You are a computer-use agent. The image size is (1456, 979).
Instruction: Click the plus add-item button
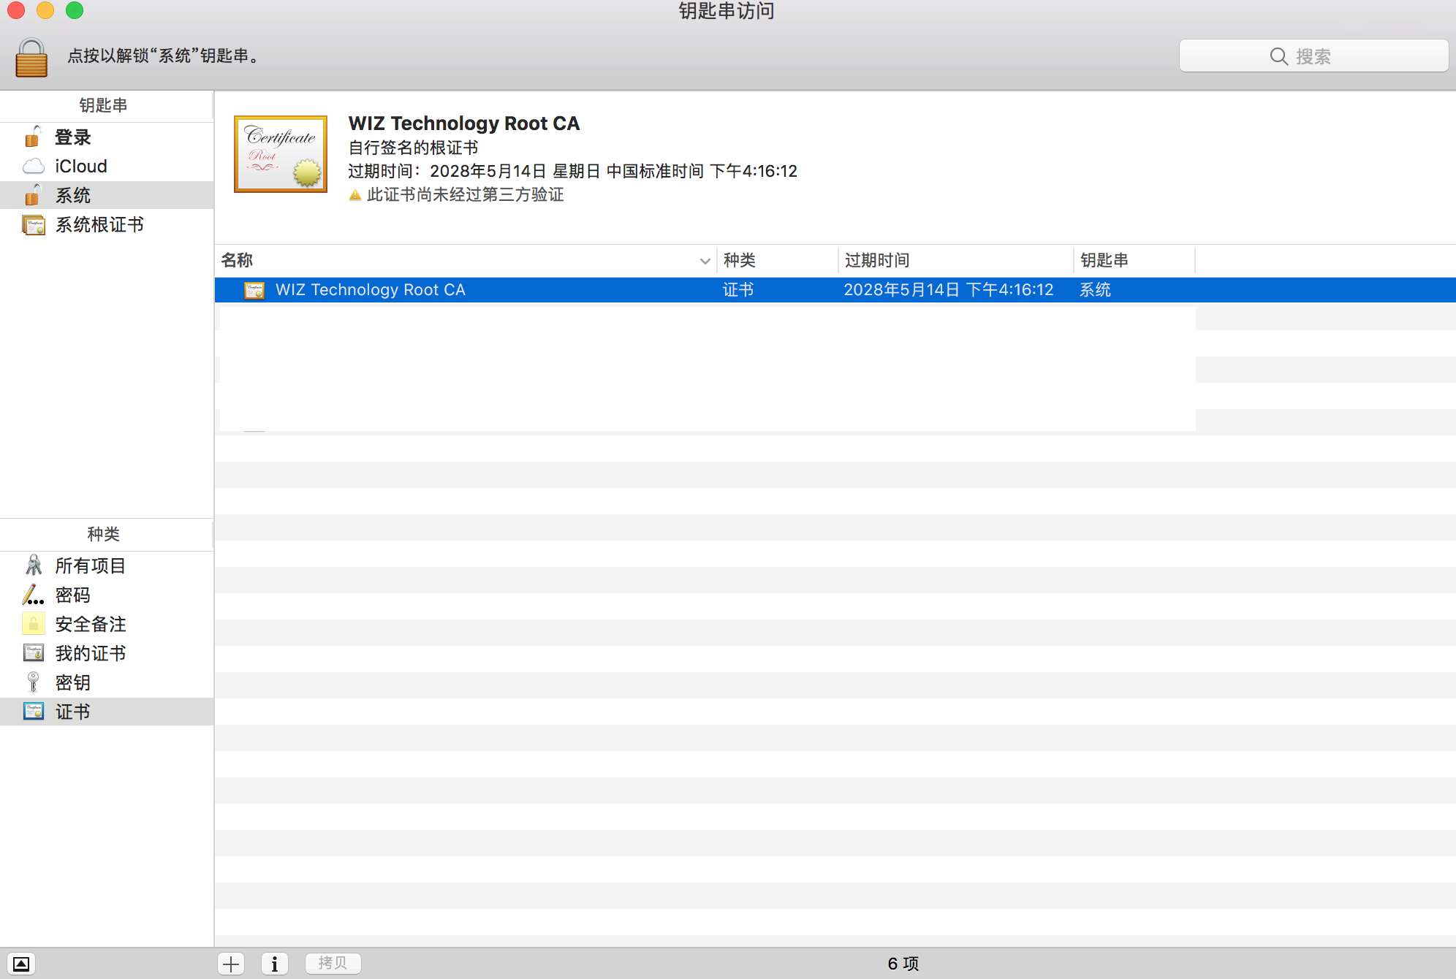pos(231,964)
